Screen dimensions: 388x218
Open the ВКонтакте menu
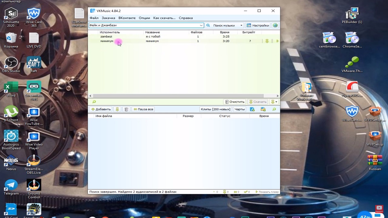click(x=127, y=18)
